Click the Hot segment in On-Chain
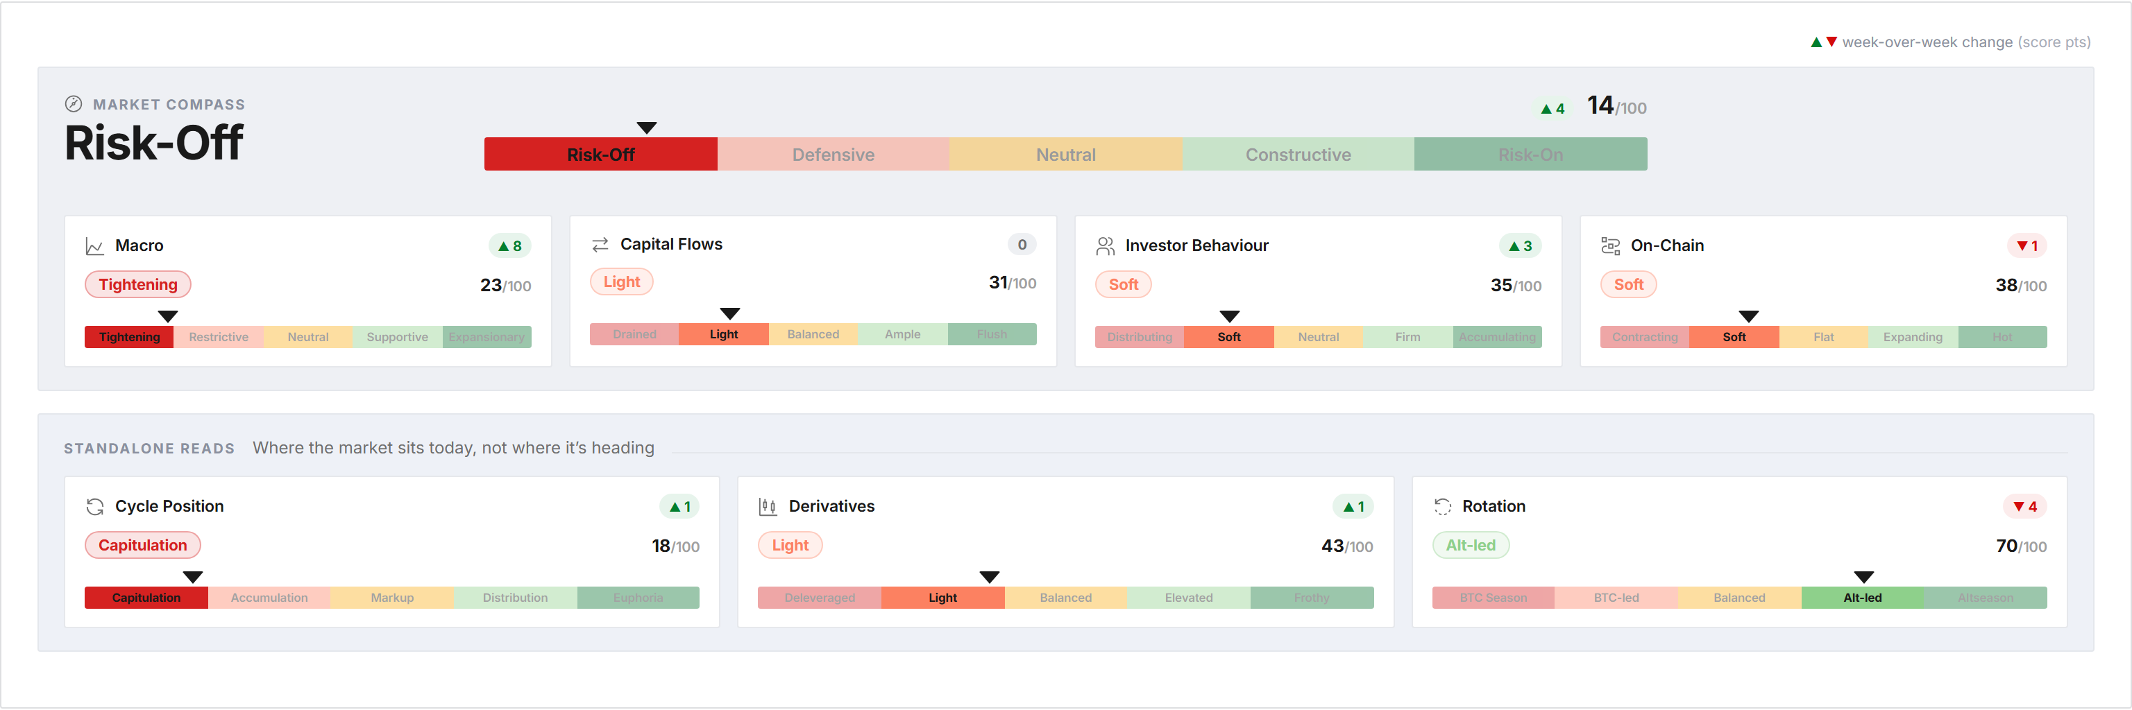2132x710 pixels. (2002, 337)
